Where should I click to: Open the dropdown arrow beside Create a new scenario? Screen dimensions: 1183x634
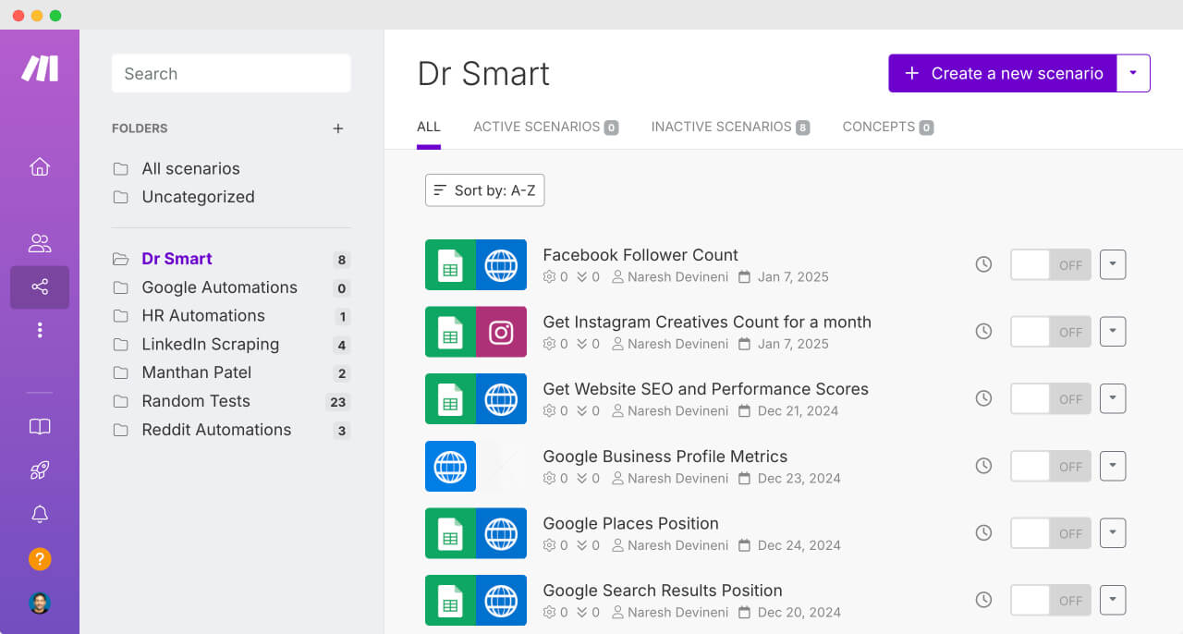point(1134,73)
